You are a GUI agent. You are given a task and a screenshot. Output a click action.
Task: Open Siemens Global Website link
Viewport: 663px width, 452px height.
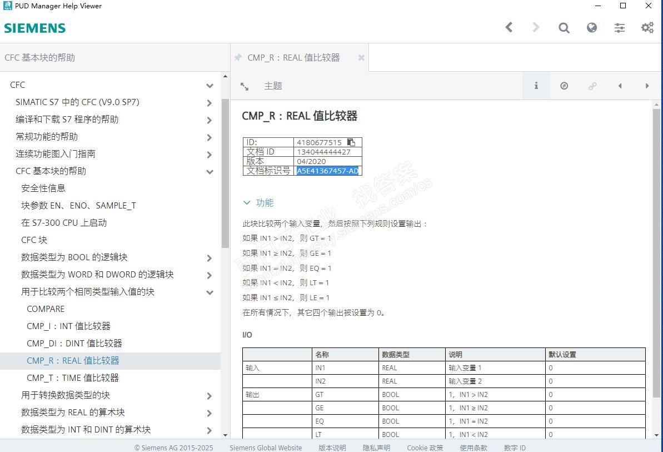click(x=266, y=448)
